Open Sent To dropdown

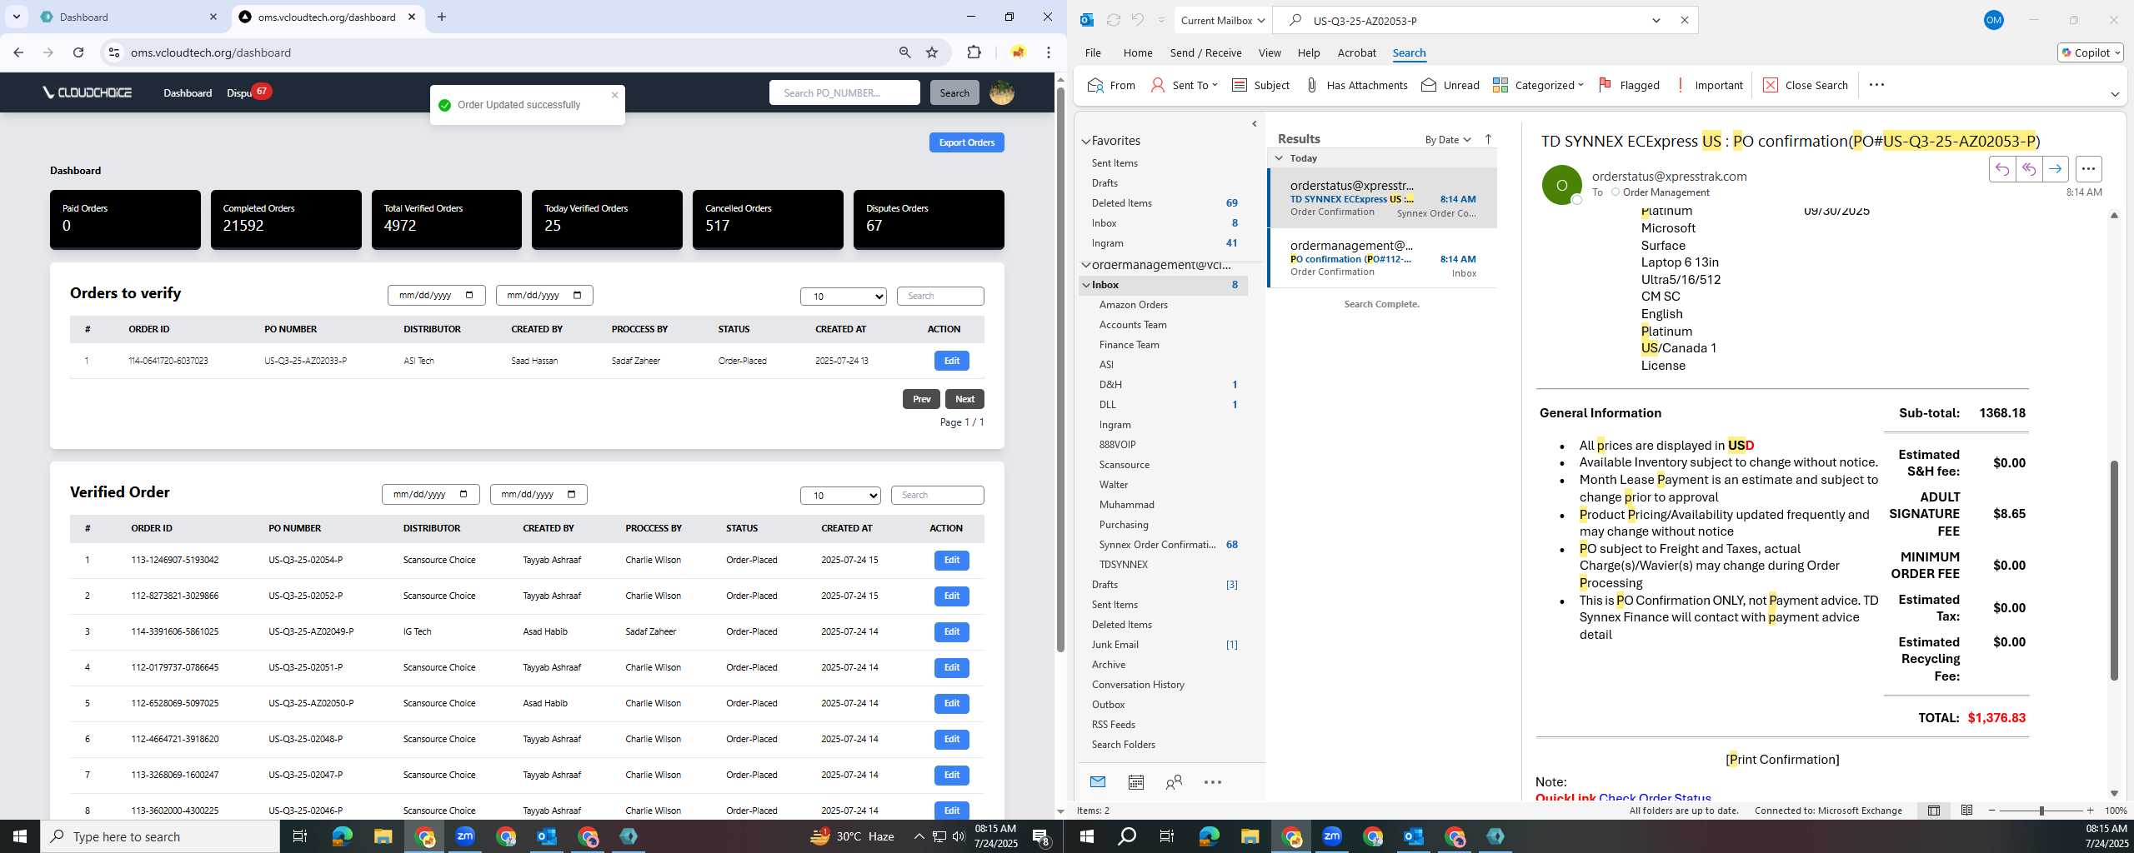pyautogui.click(x=1184, y=85)
